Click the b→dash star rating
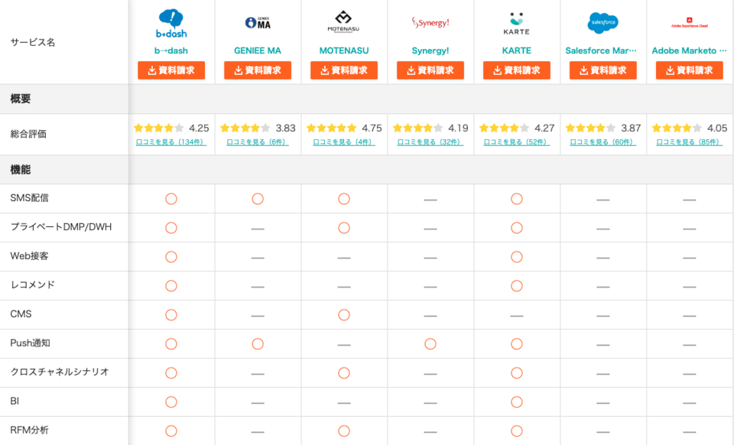 (x=159, y=128)
